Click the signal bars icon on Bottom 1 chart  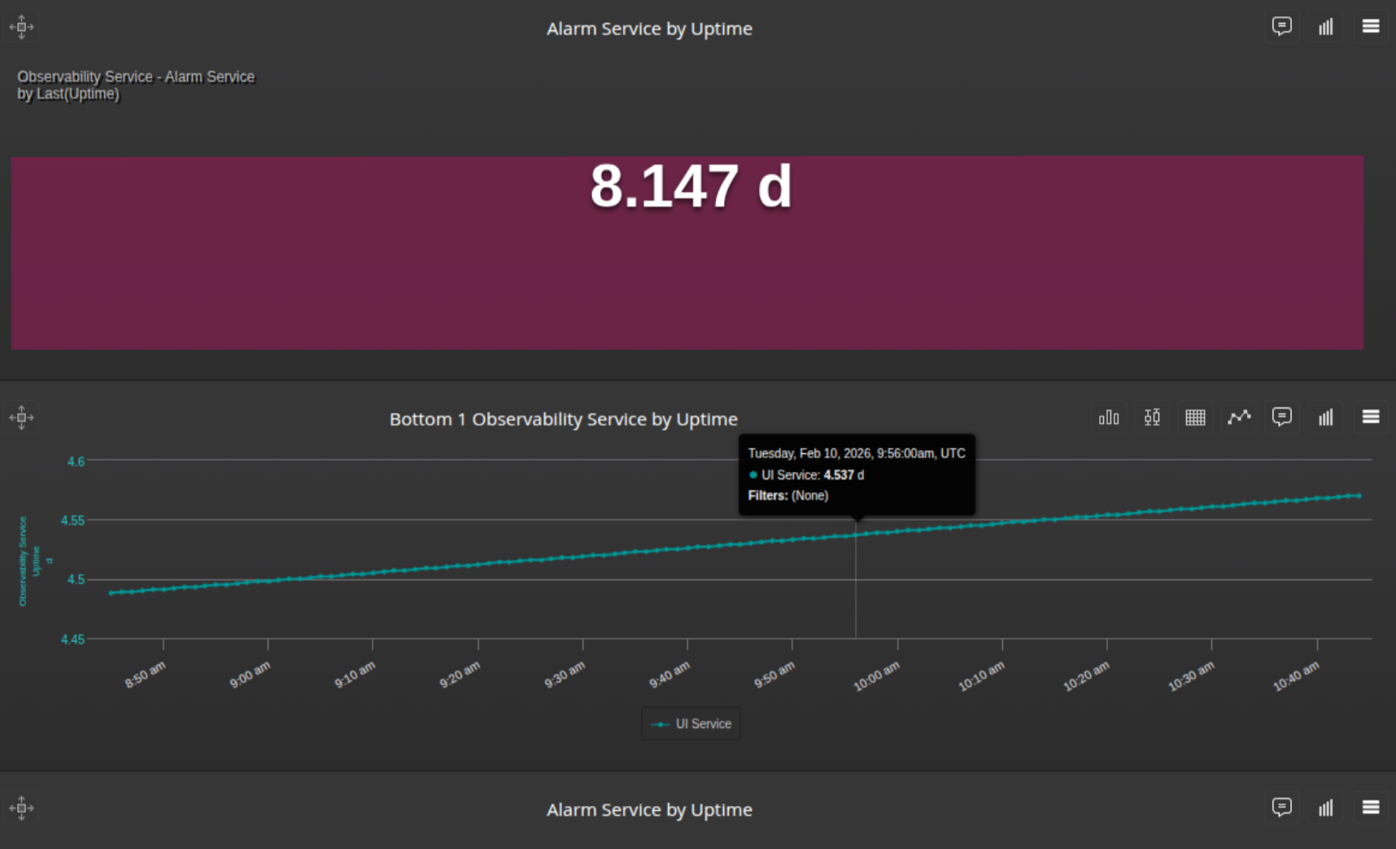pyautogui.click(x=1325, y=417)
